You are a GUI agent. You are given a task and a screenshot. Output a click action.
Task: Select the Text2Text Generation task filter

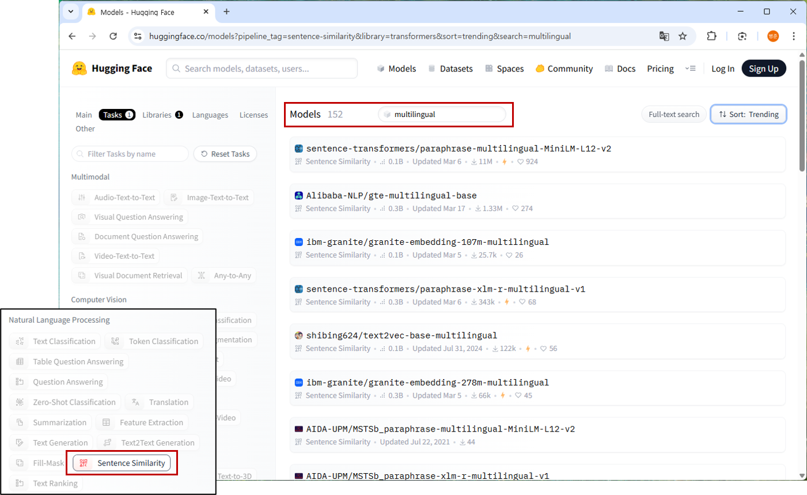149,443
